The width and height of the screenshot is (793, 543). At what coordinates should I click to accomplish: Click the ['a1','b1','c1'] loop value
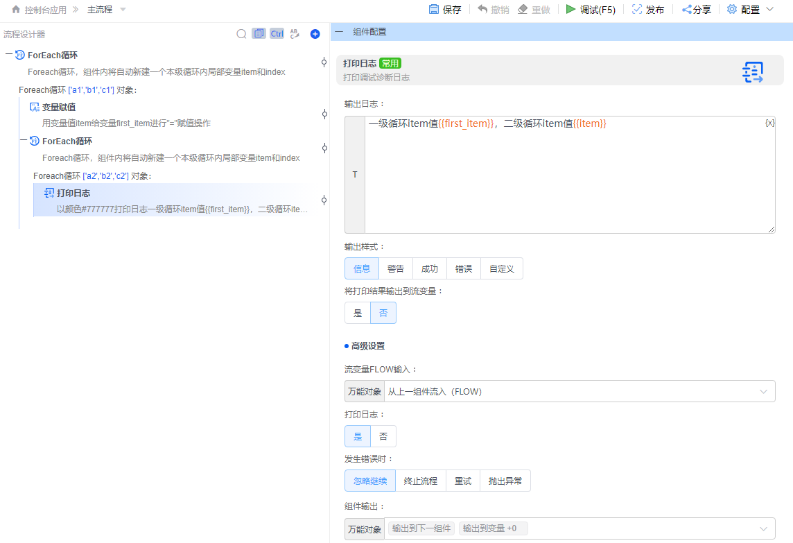(91, 90)
